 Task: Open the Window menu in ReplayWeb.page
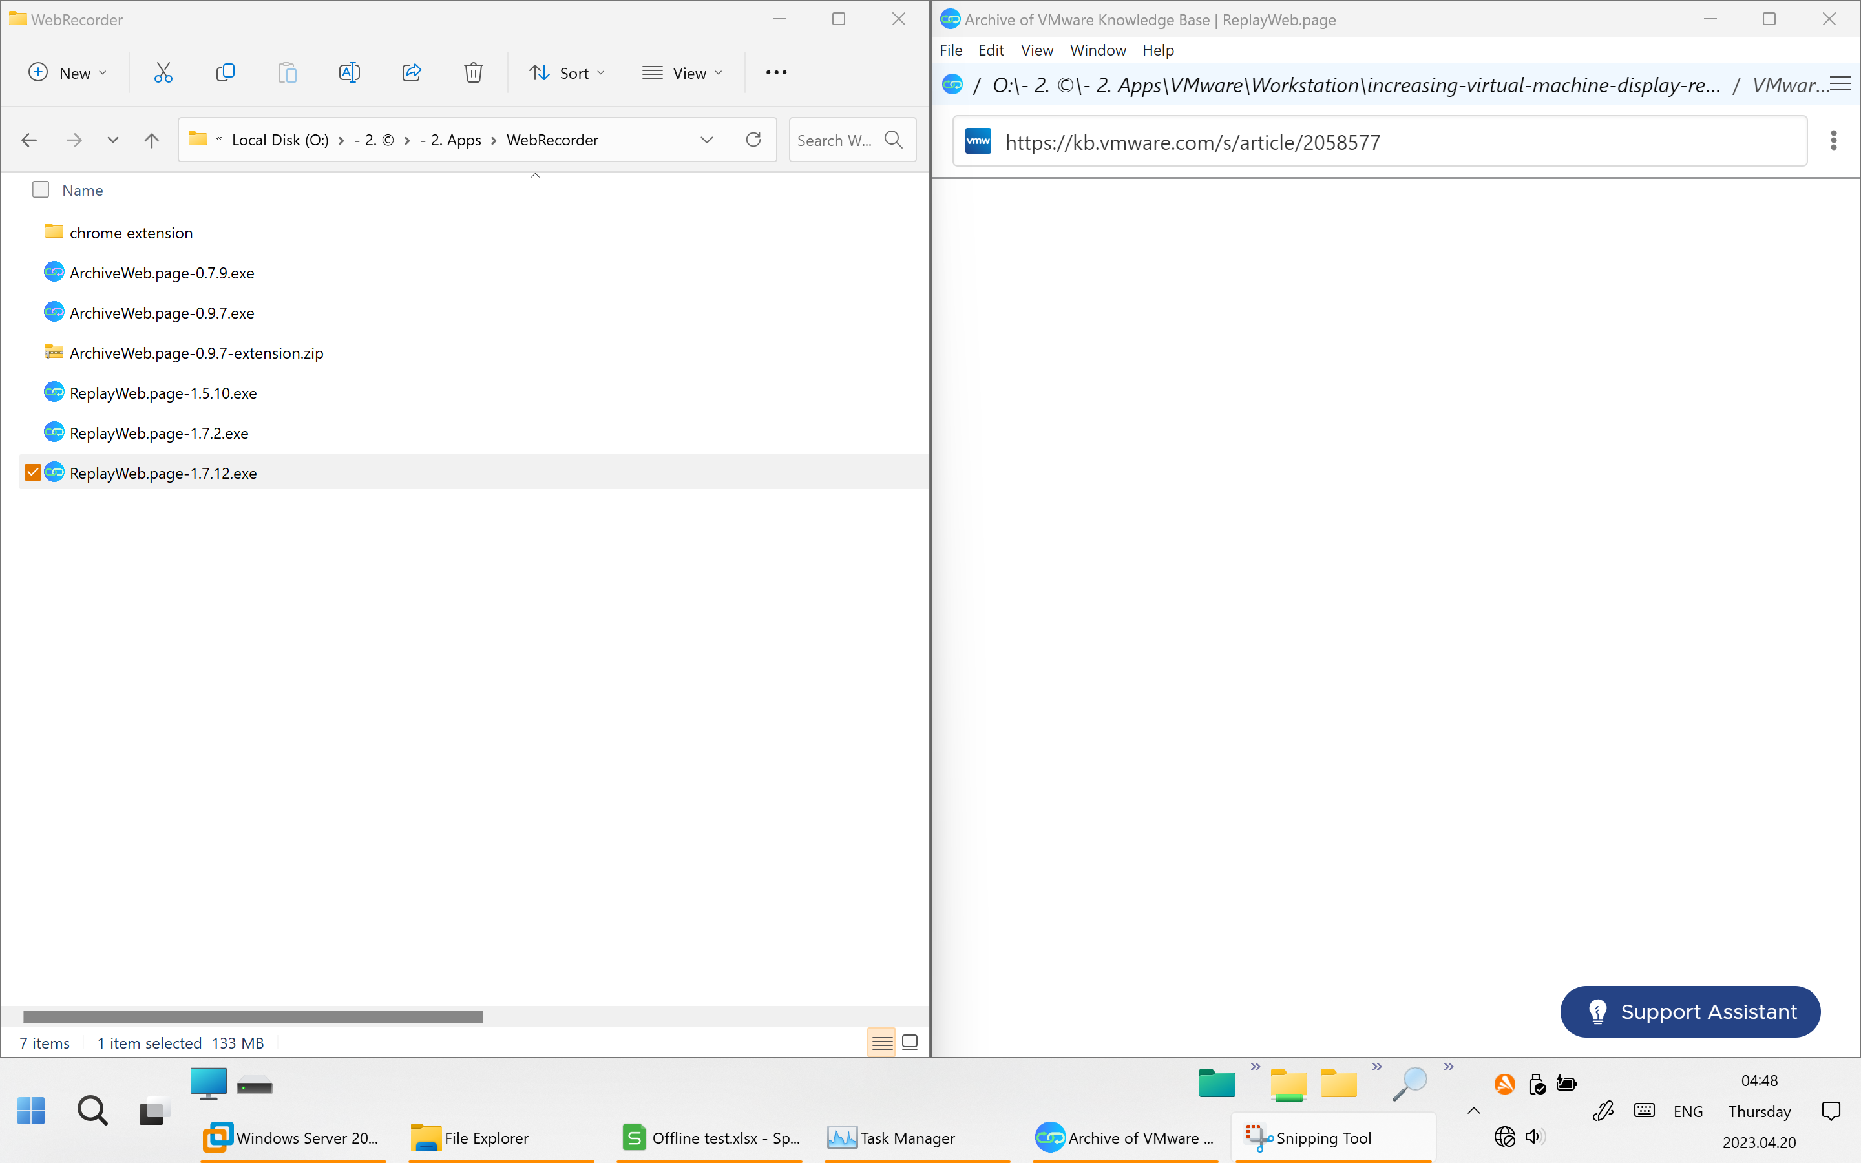tap(1097, 50)
